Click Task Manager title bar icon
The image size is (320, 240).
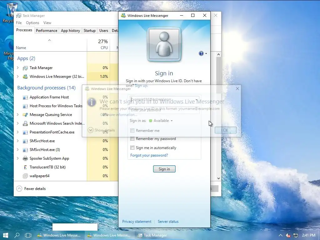pos(19,16)
